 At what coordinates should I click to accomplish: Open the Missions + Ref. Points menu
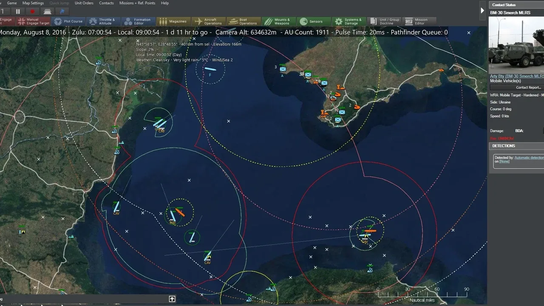tap(137, 3)
